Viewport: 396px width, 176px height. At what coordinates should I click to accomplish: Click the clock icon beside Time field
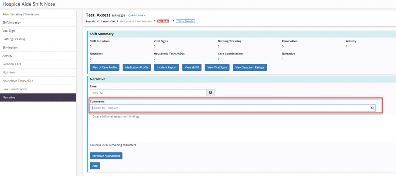pyautogui.click(x=211, y=93)
